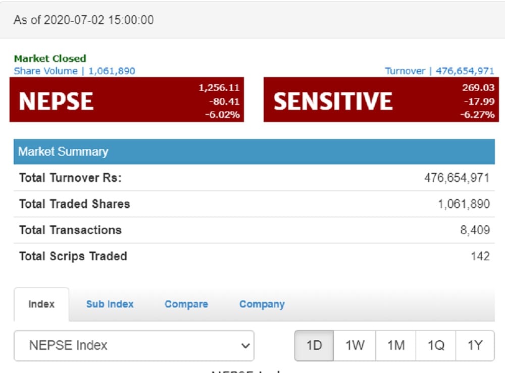The image size is (505, 373).
Task: Show the 1Y chart range
Action: point(475,346)
